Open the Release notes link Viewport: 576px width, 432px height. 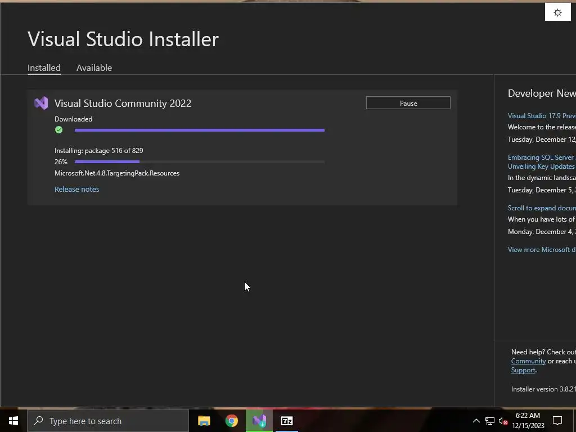(76, 189)
